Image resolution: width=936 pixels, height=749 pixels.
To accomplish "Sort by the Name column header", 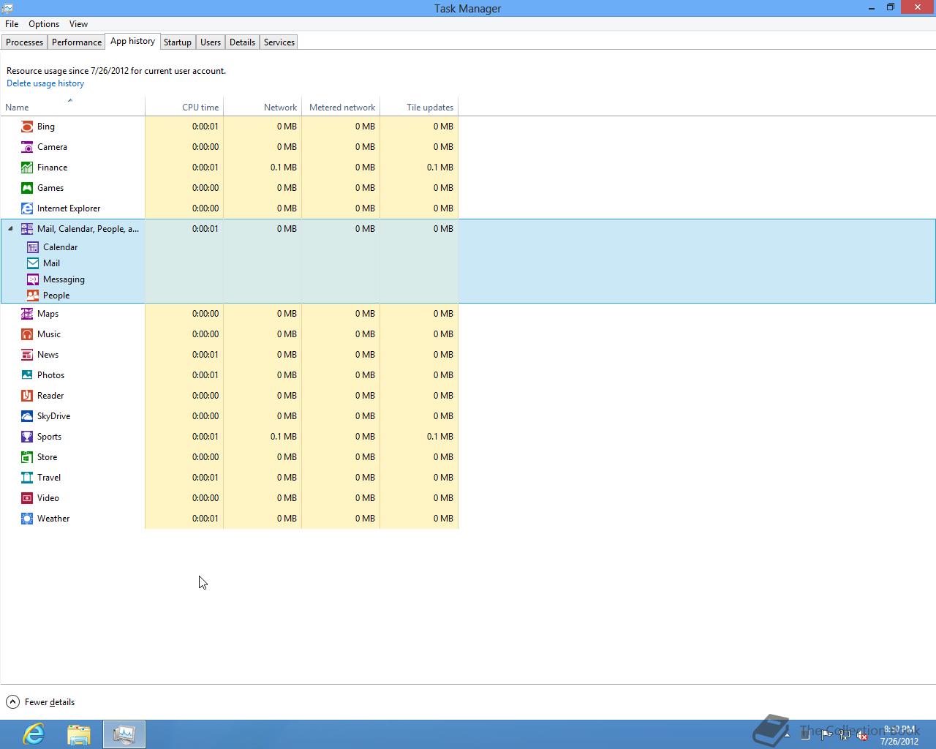I will point(72,107).
